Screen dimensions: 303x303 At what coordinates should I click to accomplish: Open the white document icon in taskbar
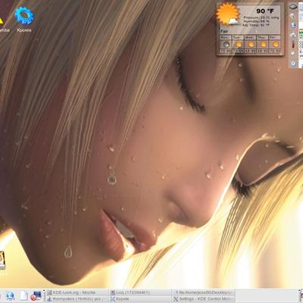tap(23, 295)
